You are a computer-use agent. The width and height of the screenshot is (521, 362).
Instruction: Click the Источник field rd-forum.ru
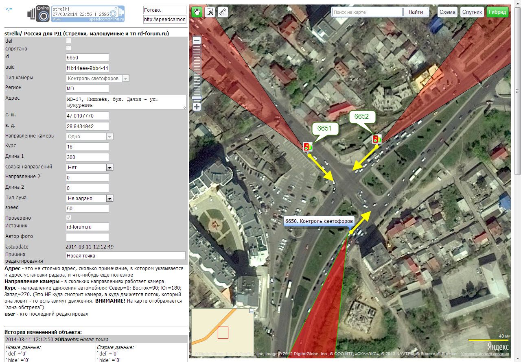pyautogui.click(x=88, y=227)
